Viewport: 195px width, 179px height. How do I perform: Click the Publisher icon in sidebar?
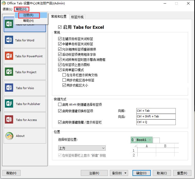(9, 103)
